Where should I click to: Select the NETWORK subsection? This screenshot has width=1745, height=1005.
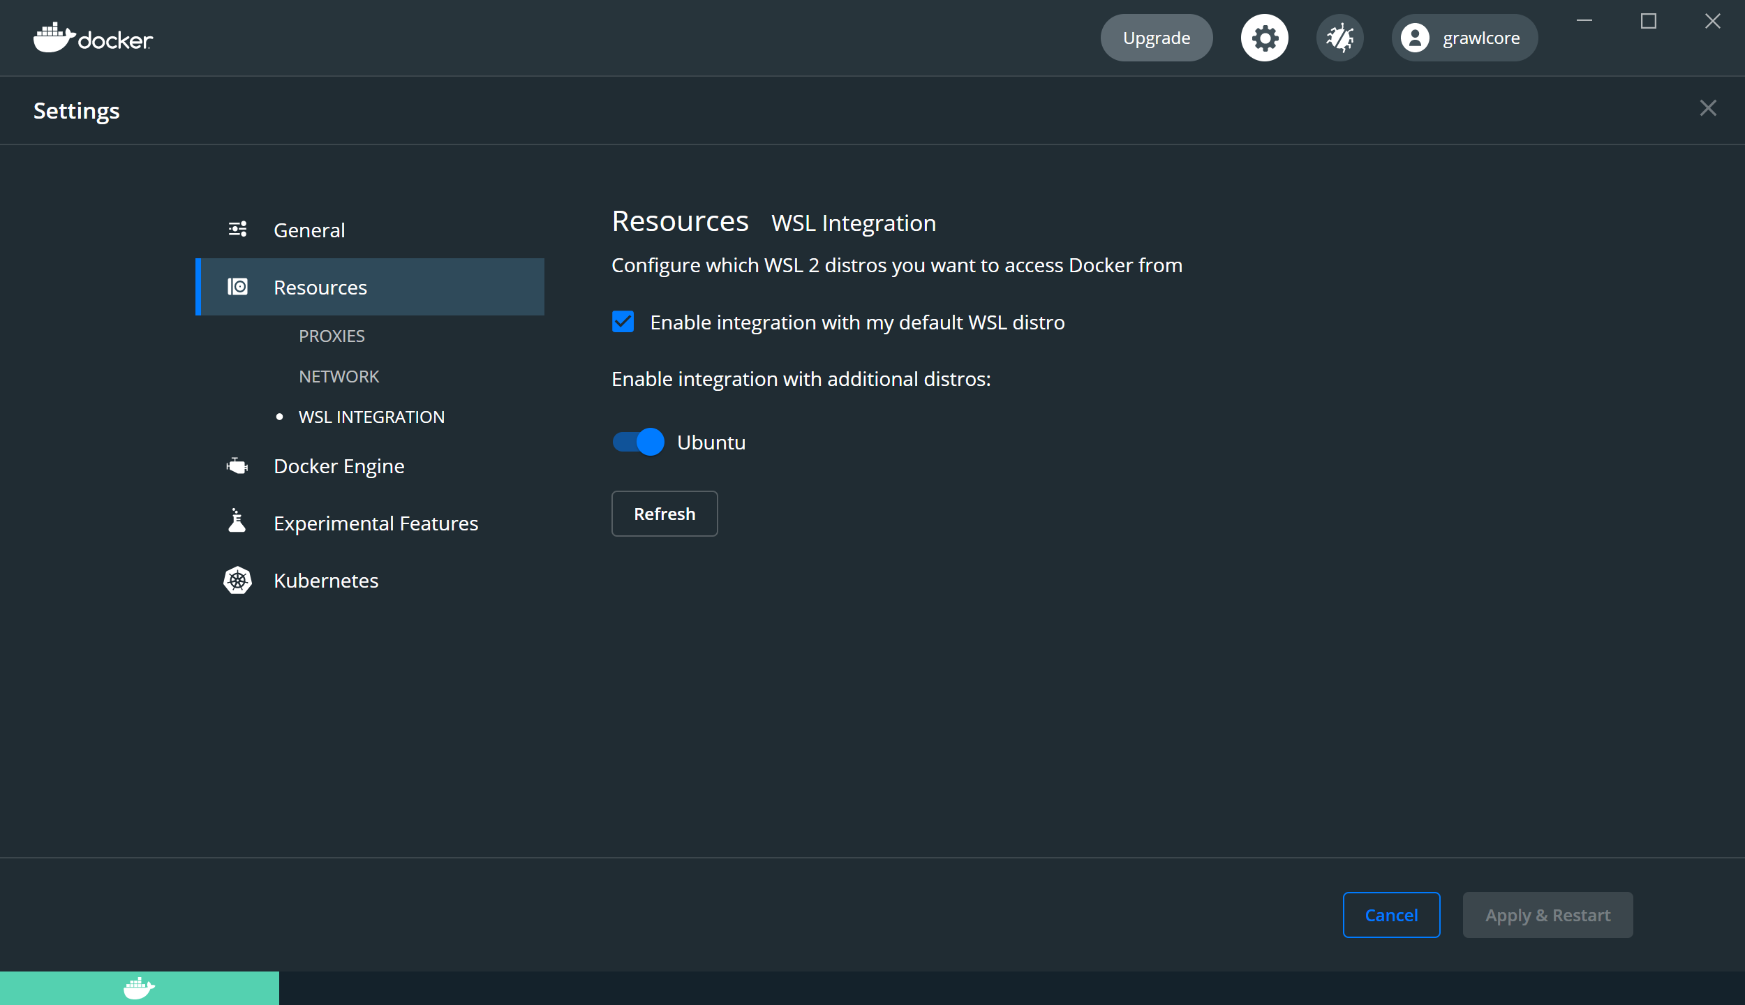click(x=339, y=376)
